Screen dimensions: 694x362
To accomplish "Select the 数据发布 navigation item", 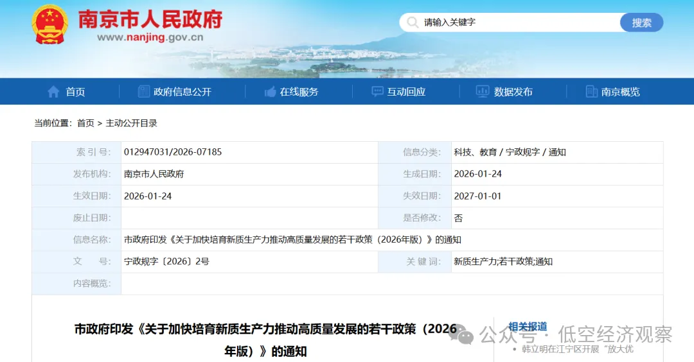I will [513, 92].
